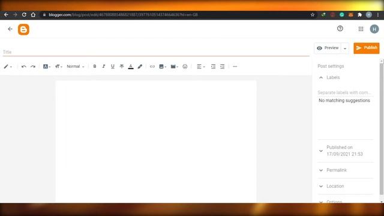Open the text colour picker

tap(131, 67)
